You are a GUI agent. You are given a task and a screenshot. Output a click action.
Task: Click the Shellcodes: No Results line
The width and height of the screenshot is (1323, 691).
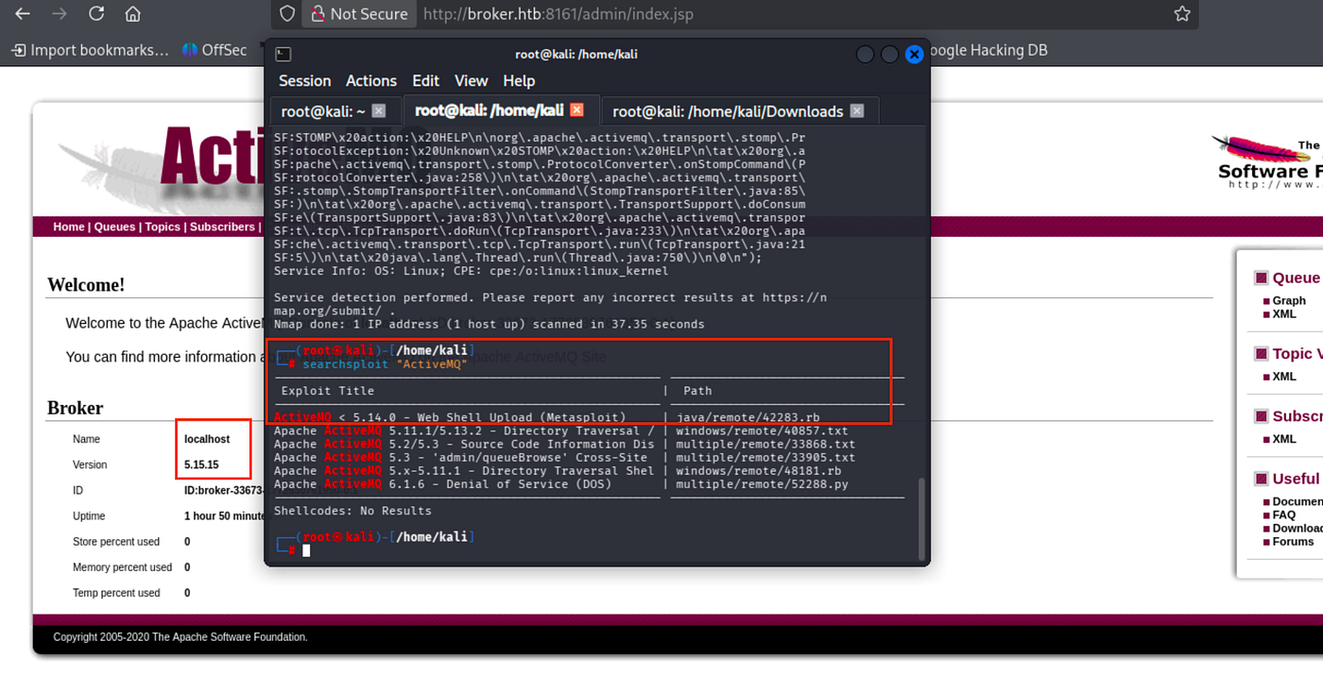pos(352,511)
